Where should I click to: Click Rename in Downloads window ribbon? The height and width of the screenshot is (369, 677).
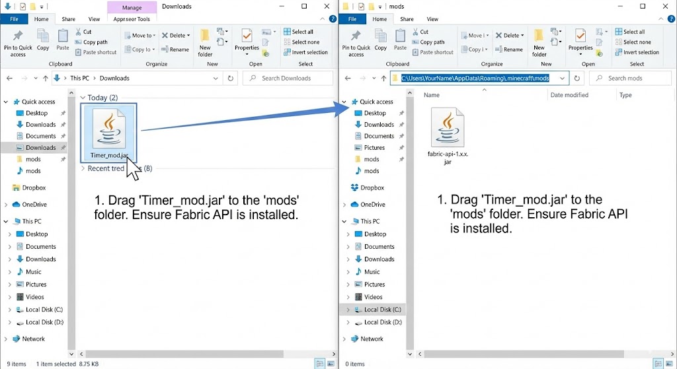tap(175, 50)
